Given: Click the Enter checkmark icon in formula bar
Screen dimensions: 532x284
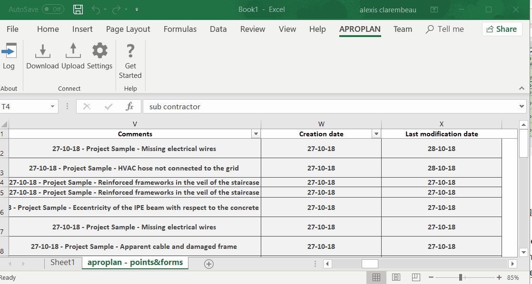Looking at the screenshot, I should click(x=108, y=107).
